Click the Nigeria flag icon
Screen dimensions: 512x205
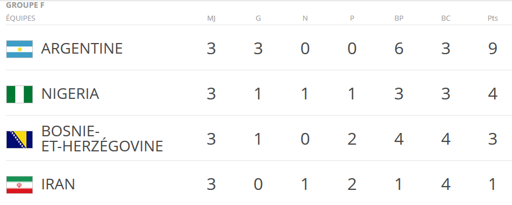20,94
